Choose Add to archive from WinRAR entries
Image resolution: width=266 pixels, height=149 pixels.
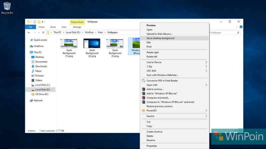click(175, 89)
